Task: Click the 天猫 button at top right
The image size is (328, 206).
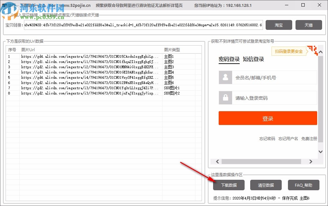Action: tap(309, 25)
